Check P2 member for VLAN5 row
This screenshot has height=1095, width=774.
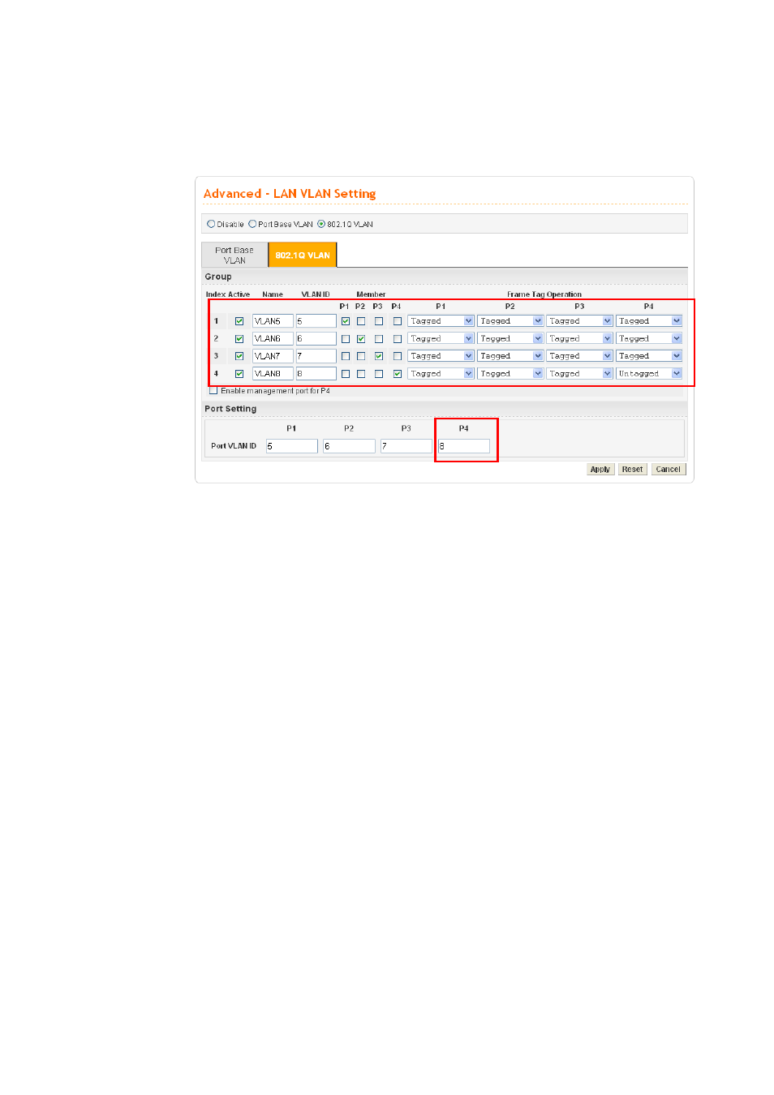coord(361,321)
